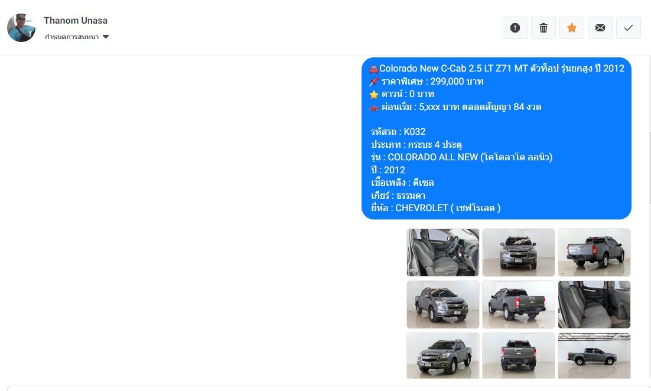
Task: Open side profile truck photo
Action: [x=594, y=356]
